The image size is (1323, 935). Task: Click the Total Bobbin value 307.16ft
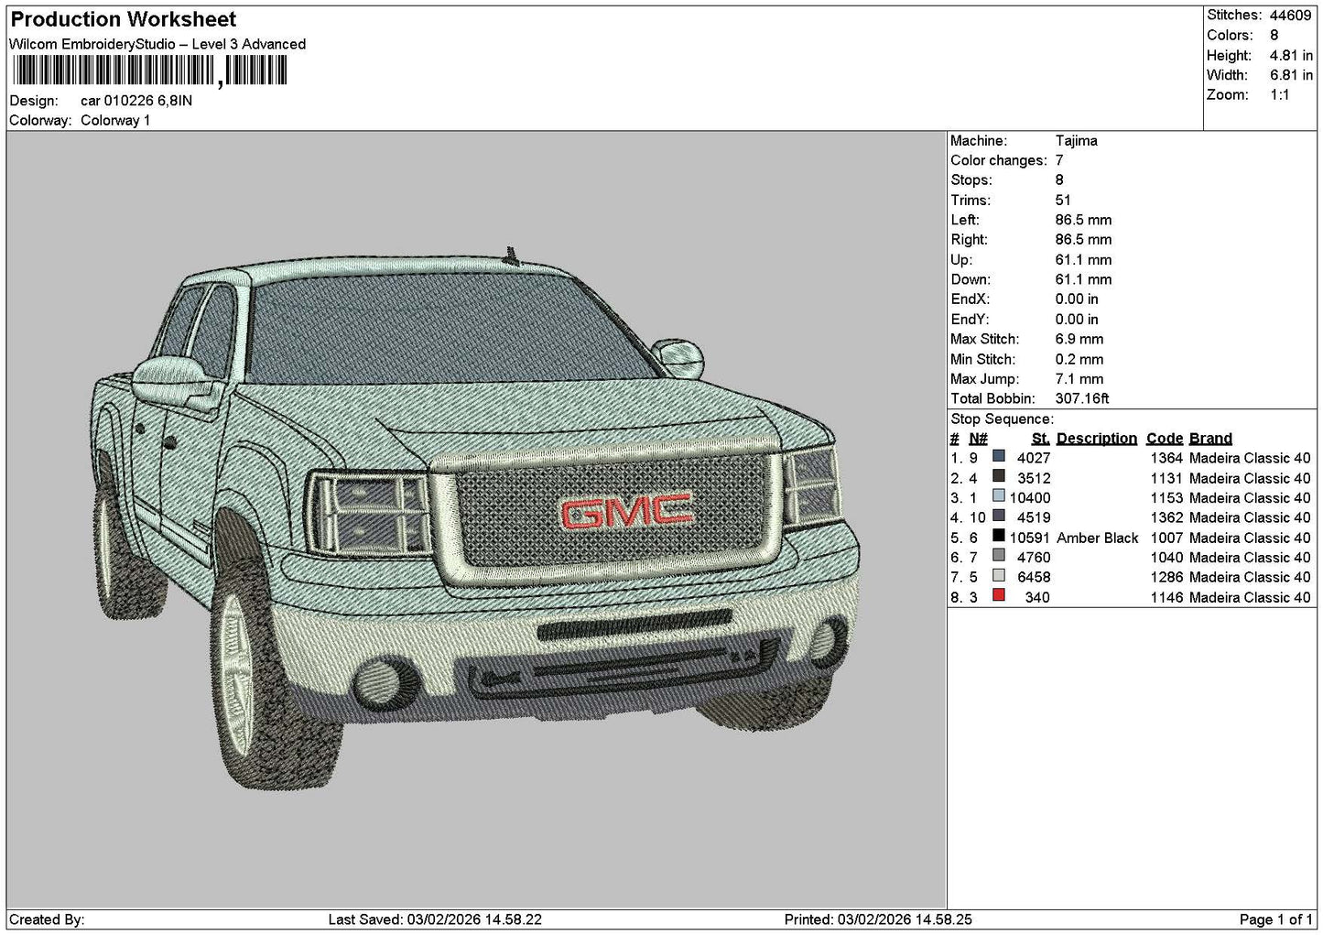coord(1082,399)
